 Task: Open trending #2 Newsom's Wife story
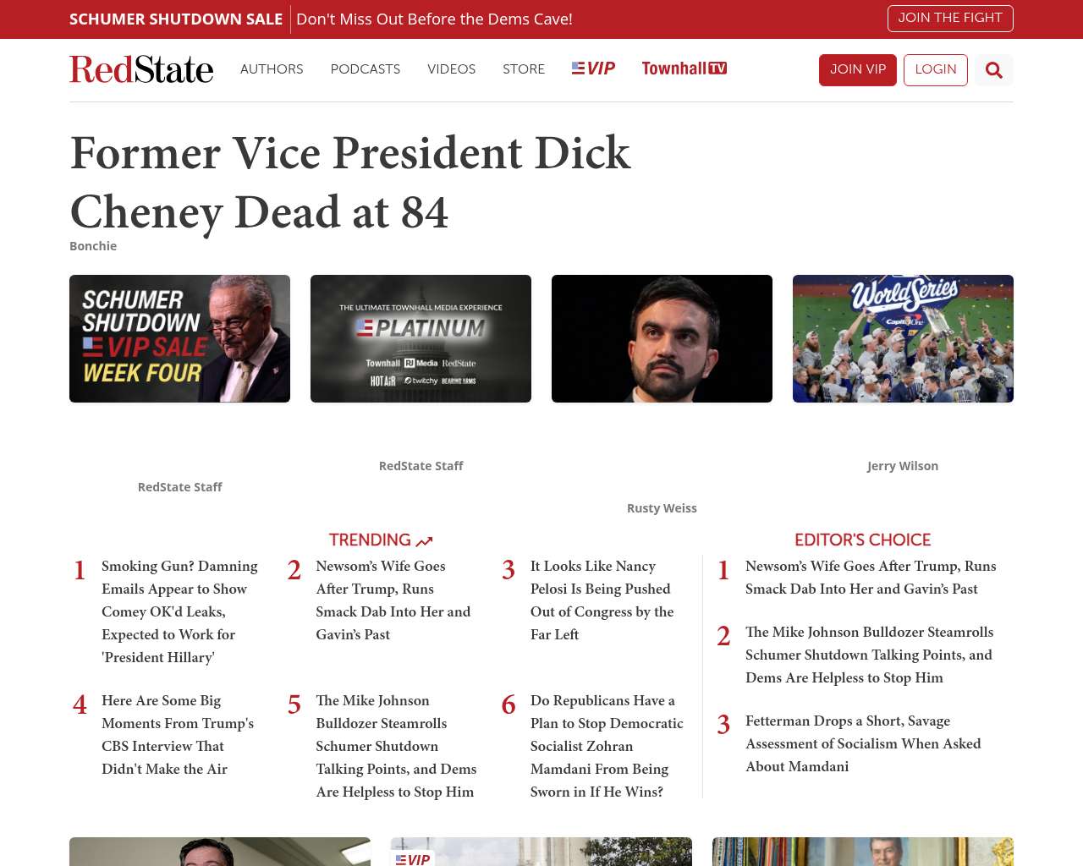point(393,600)
